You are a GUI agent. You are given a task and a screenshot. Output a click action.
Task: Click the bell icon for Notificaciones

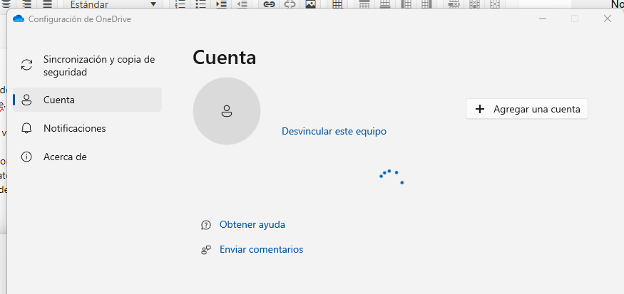coord(26,128)
